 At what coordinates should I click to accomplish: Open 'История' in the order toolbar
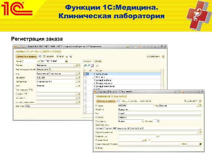click(60, 56)
